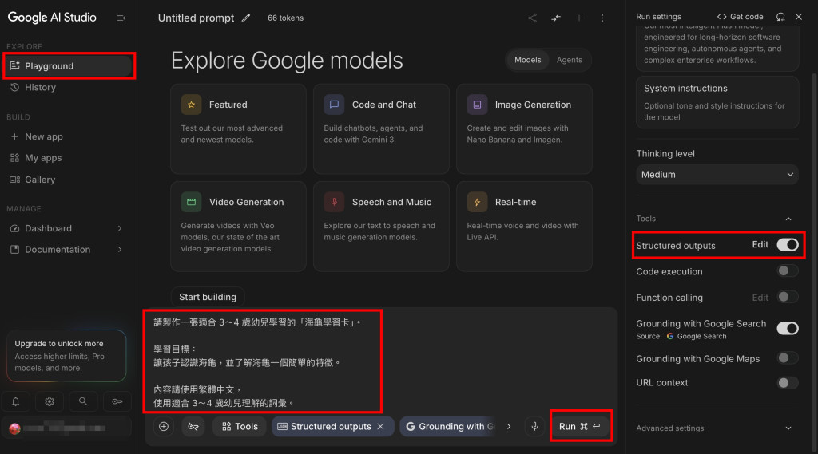Click the user account avatar
The height and width of the screenshot is (454, 818).
point(14,428)
